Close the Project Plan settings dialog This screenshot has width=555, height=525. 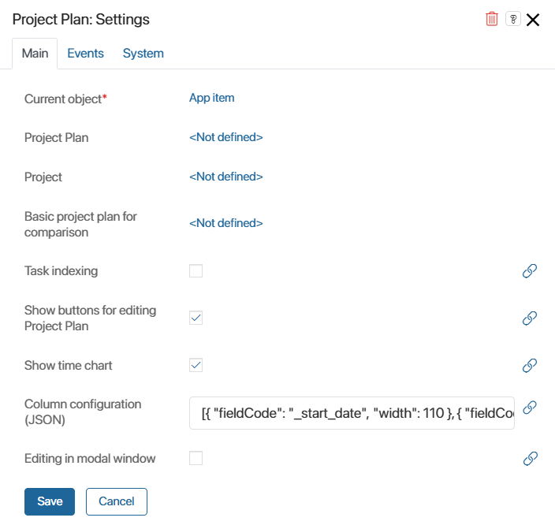pos(533,20)
